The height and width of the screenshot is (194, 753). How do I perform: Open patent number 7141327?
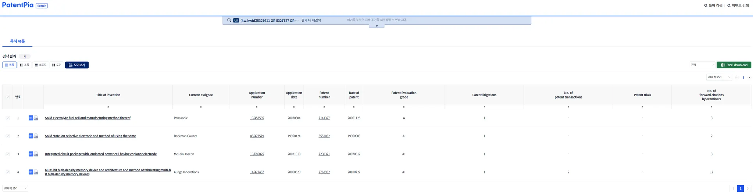click(324, 118)
